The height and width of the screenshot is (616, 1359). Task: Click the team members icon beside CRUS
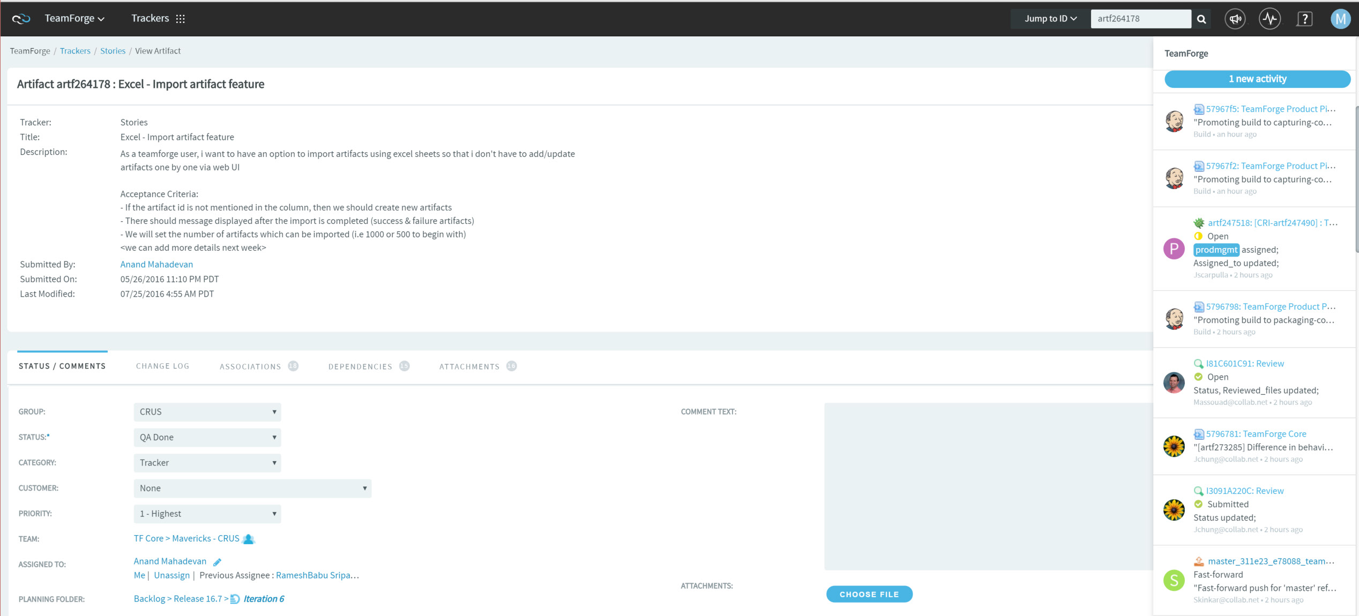[249, 539]
